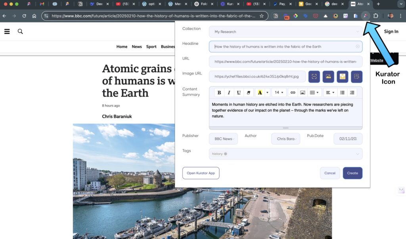Select the numbered list icon
Image resolution: width=406 pixels, height=239 pixels.
tap(352, 92)
